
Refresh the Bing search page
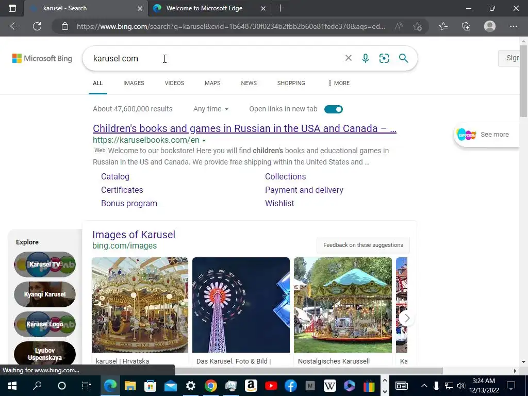[x=37, y=26]
